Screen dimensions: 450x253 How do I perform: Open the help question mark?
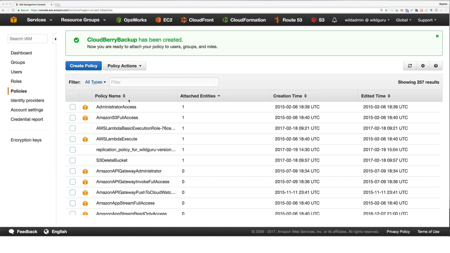pyautogui.click(x=436, y=66)
